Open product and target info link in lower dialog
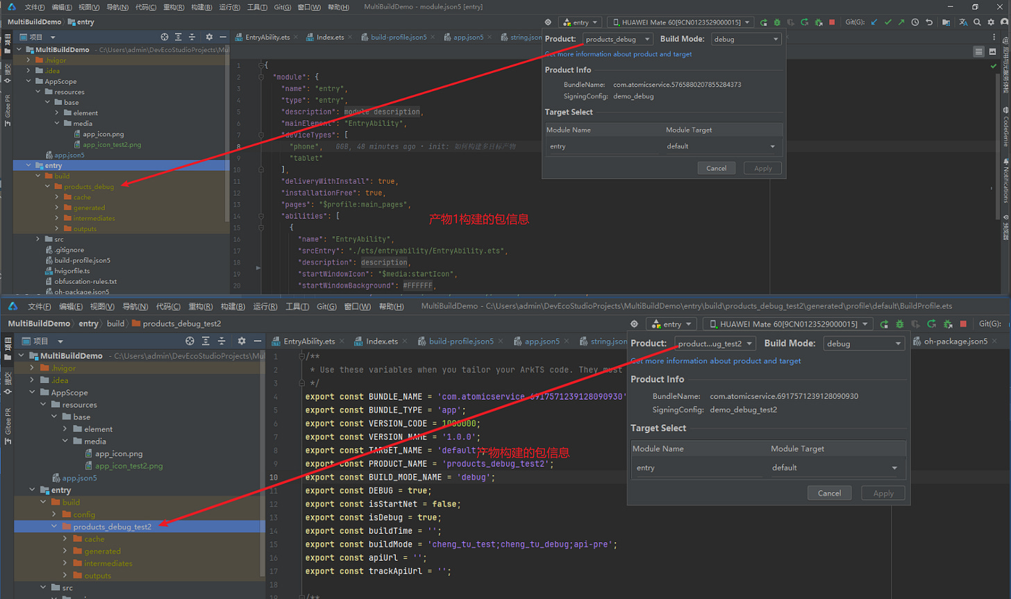The image size is (1011, 599). (x=716, y=361)
